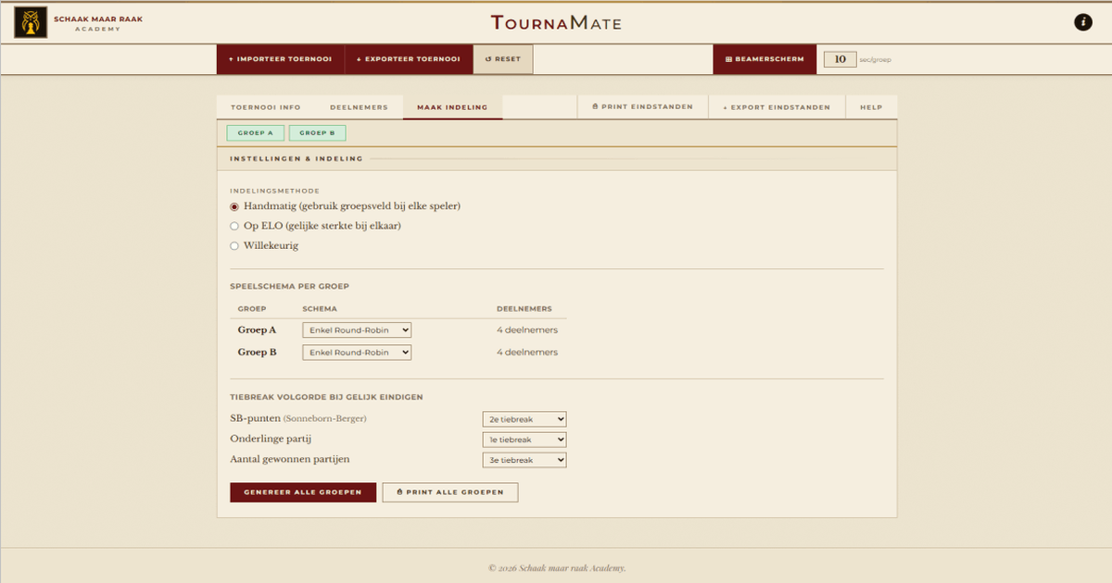Viewport: 1112px width, 583px height.
Task: Click Importeer Toernooi button
Action: coord(281,59)
